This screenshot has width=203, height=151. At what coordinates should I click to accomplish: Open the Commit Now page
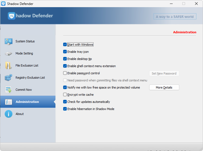28,90
